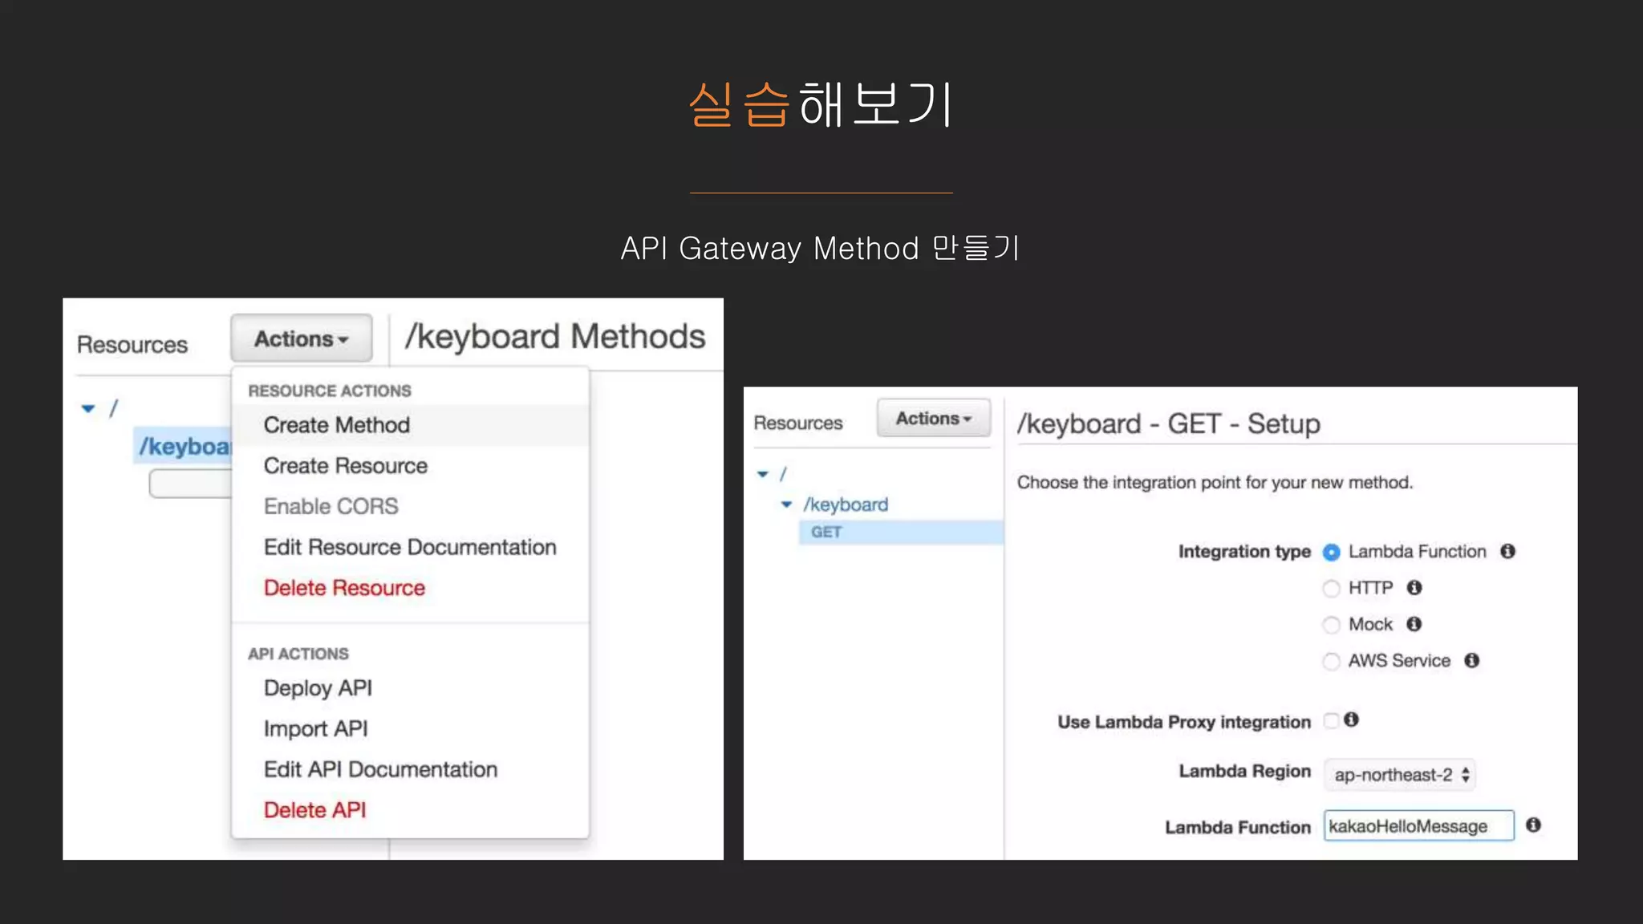Image resolution: width=1643 pixels, height=924 pixels.
Task: Open Actions dropdown in the GET Setup panel
Action: point(934,419)
